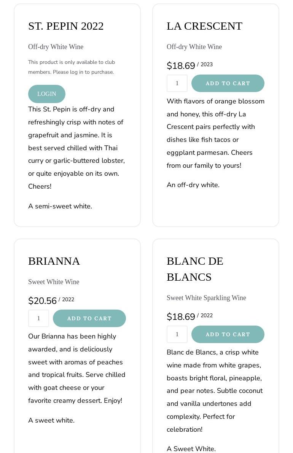Click the "A semi-sweet white." tagline

[60, 206]
